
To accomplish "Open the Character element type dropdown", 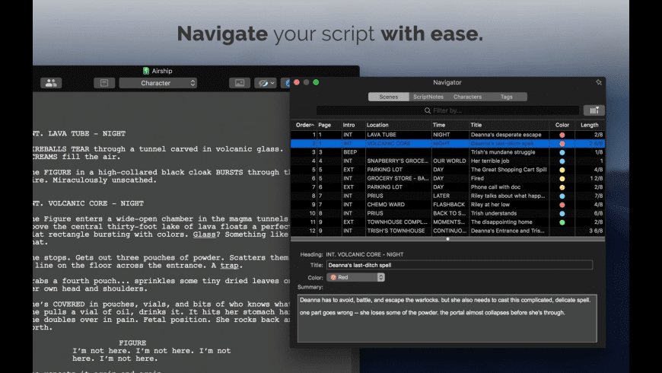I will [x=158, y=83].
